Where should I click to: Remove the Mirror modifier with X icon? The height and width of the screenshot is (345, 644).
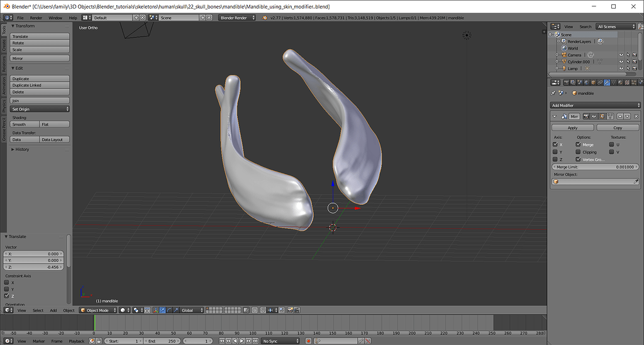(x=636, y=116)
